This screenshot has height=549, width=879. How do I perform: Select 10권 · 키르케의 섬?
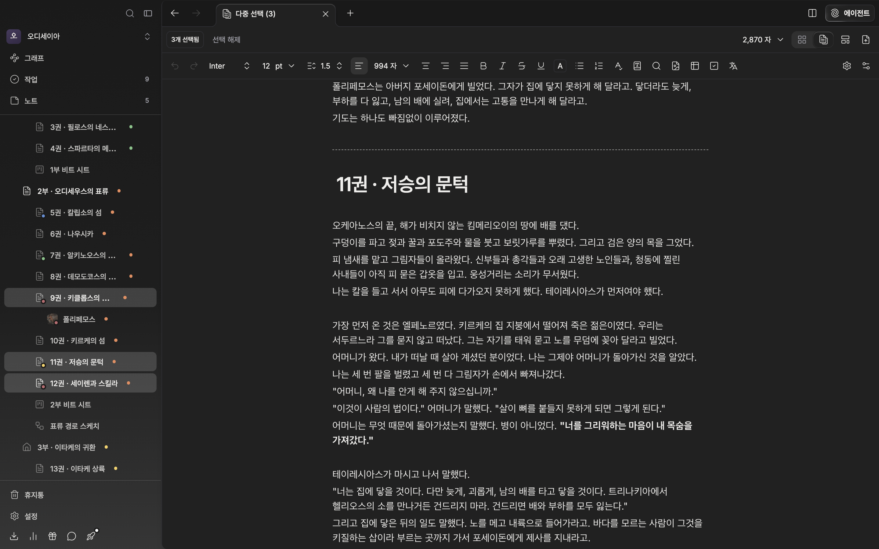tap(80, 341)
